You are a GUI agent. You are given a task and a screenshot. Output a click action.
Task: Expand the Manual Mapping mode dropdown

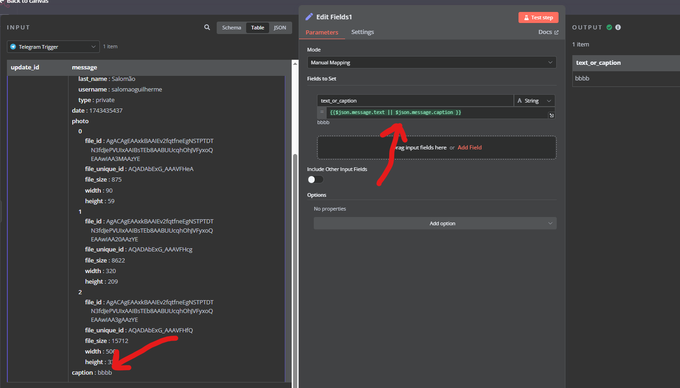coord(431,63)
